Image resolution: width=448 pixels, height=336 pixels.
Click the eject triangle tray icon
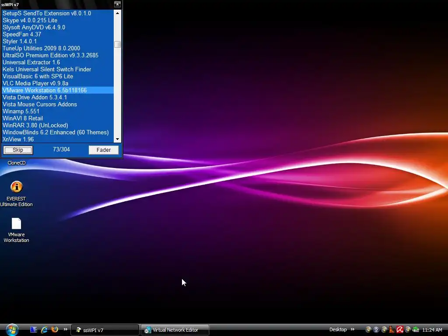point(376,330)
